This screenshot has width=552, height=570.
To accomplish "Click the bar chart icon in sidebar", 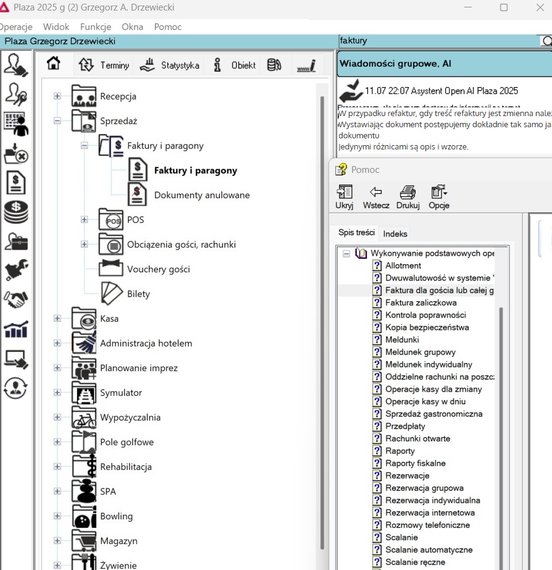I will click(15, 329).
